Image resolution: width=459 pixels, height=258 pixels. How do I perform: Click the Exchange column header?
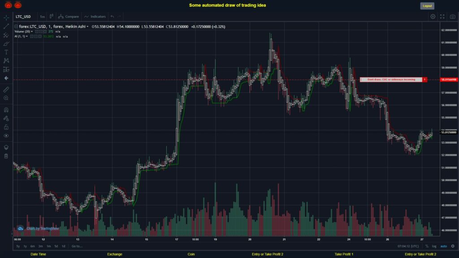point(114,254)
